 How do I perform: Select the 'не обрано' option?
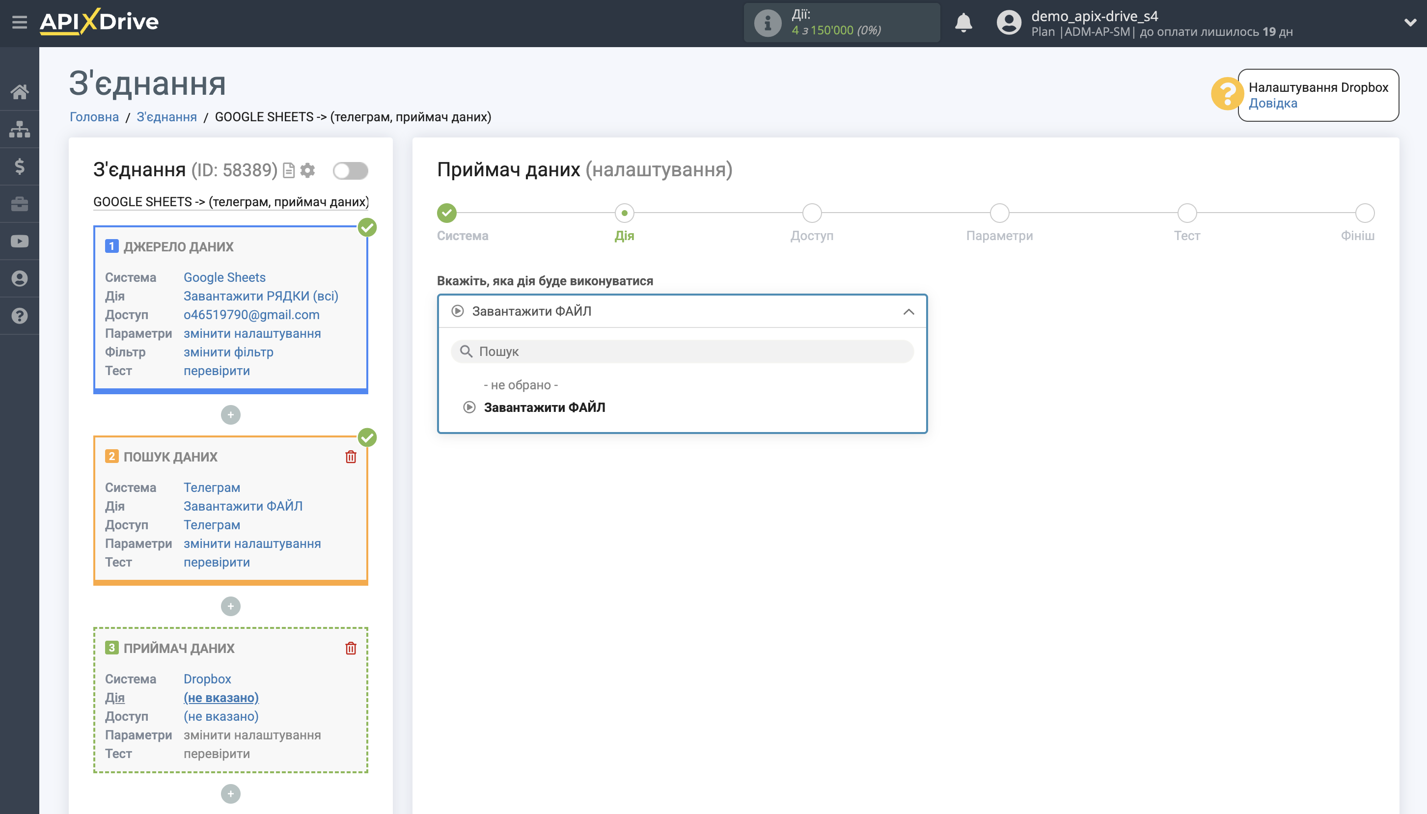[520, 385]
